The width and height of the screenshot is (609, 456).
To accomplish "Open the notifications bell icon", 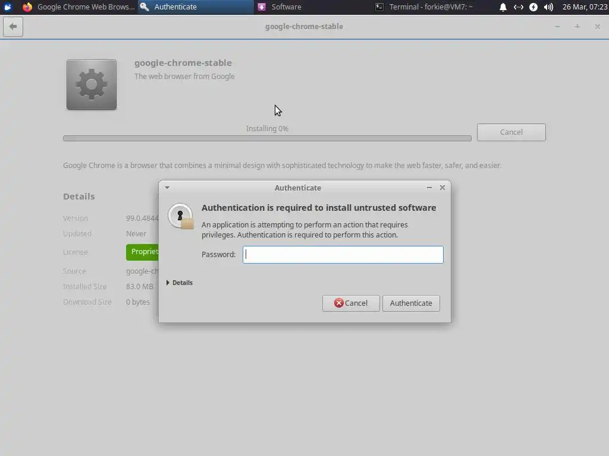I will [503, 7].
